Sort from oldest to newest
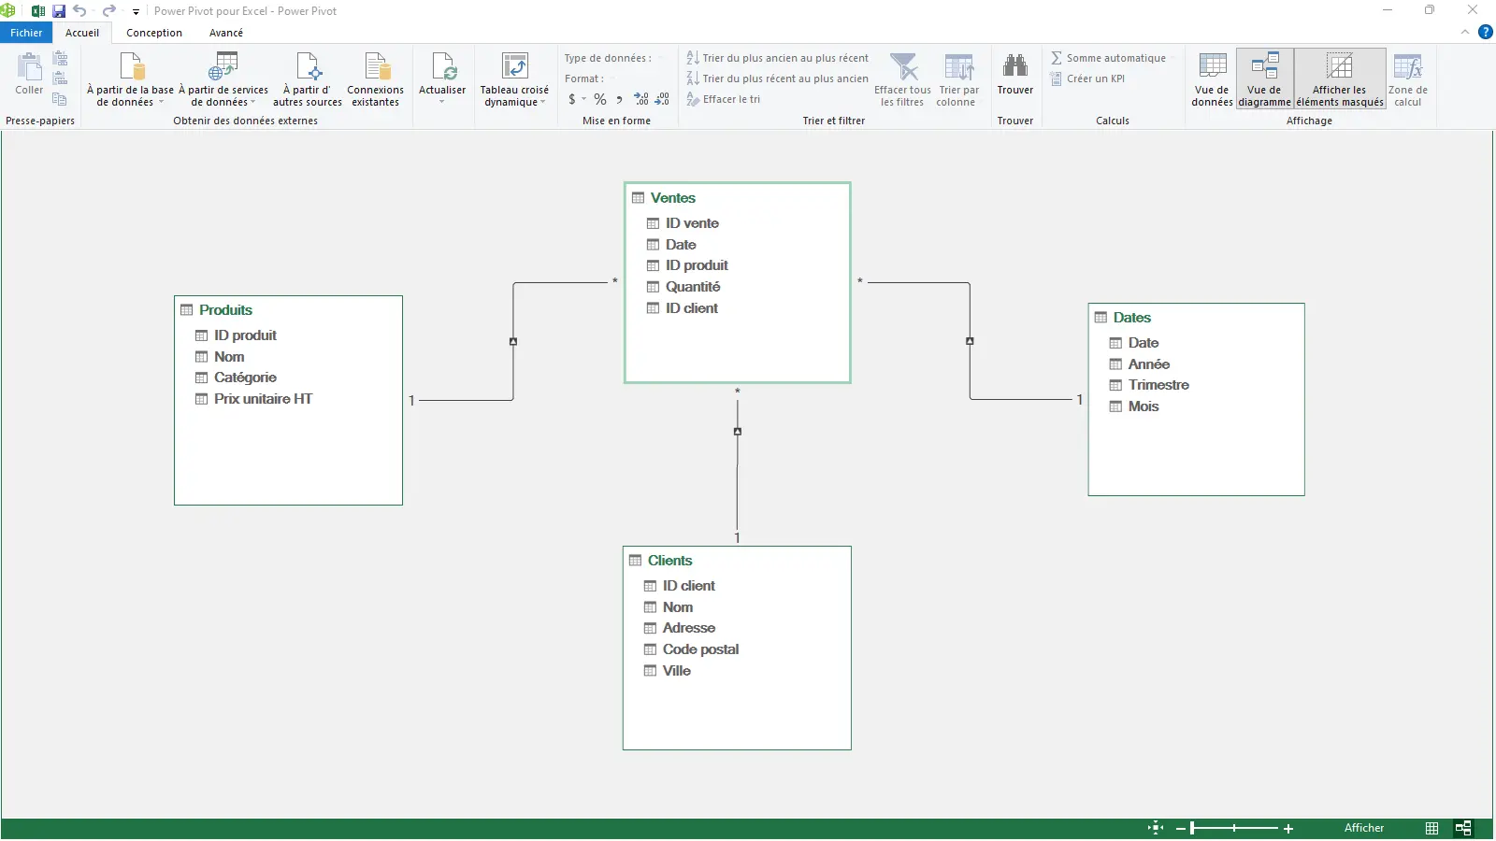1496x841 pixels. point(777,58)
